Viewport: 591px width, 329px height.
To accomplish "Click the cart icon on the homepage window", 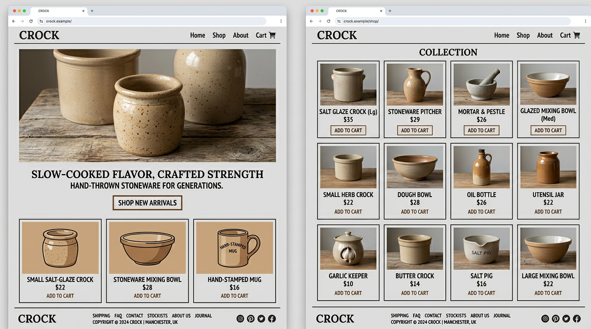I will pos(272,35).
